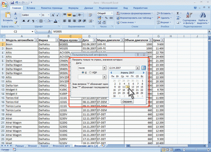Align text to the left
This screenshot has width=211, height=152.
point(65,21)
